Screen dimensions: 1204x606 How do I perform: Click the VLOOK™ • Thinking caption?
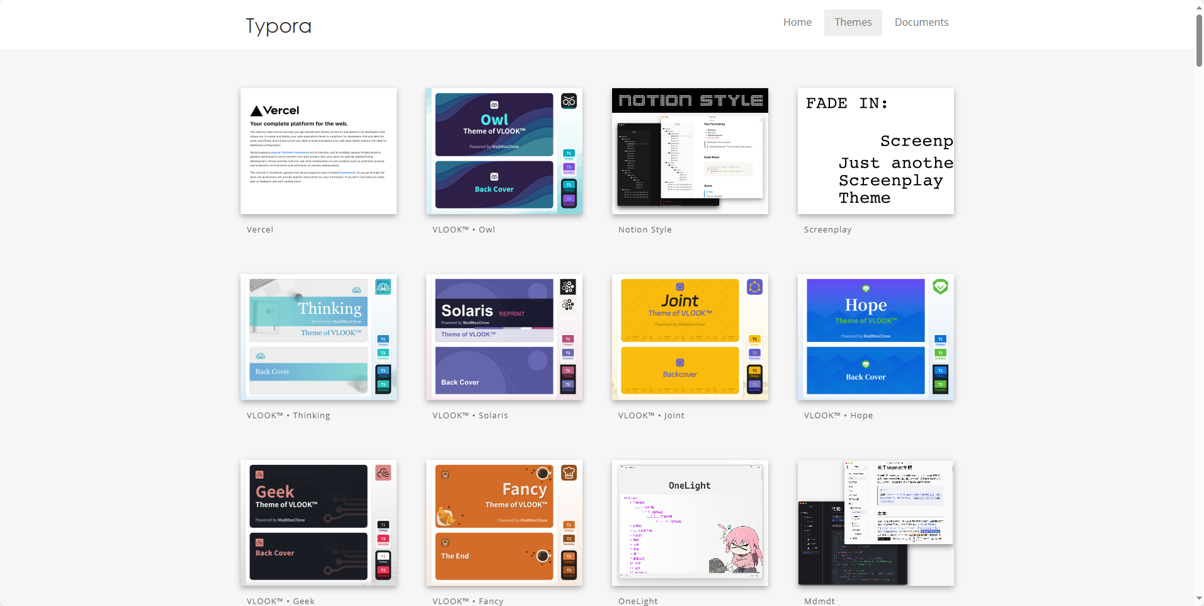coord(288,416)
